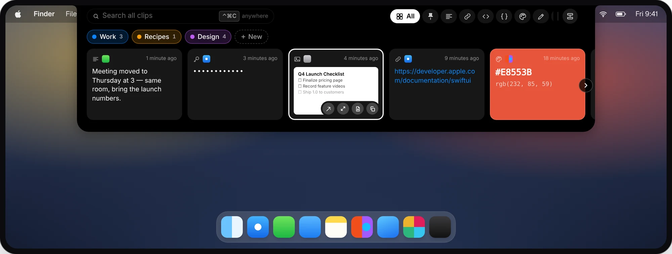Click blue source app icon on password clip
This screenshot has width=672, height=254.
tap(207, 59)
